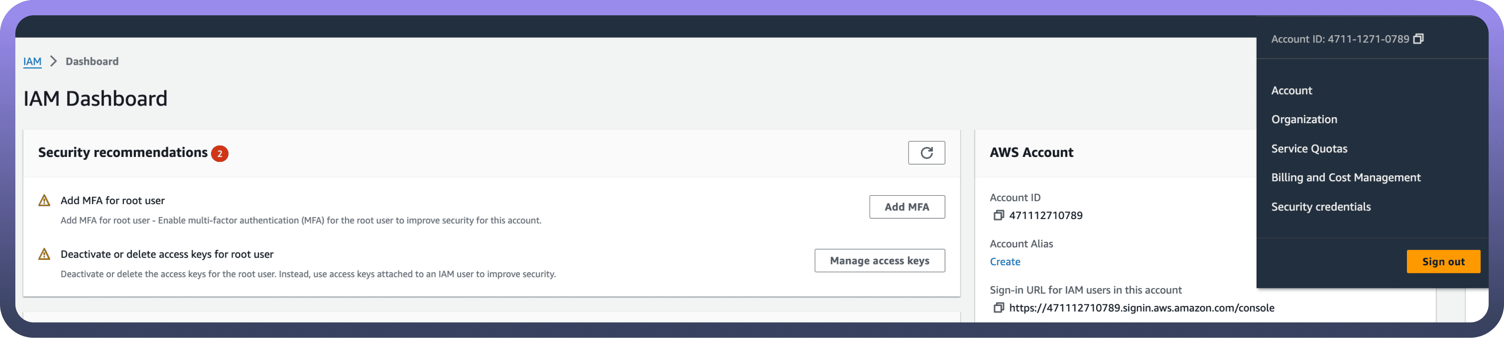Click warning icon beside access keys recommendation
Image resolution: width=1504 pixels, height=338 pixels.
pyautogui.click(x=45, y=255)
